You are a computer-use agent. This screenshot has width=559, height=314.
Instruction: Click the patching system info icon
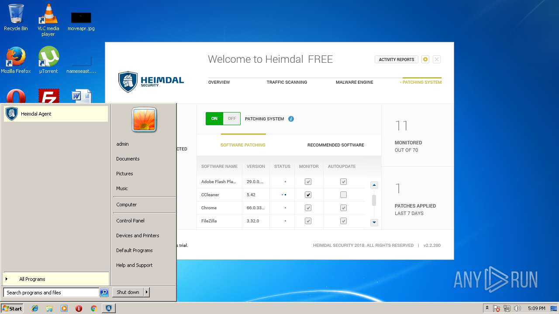(291, 119)
